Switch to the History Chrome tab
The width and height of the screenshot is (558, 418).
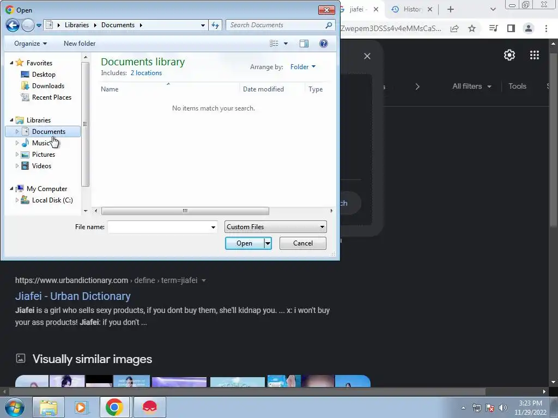point(412,9)
